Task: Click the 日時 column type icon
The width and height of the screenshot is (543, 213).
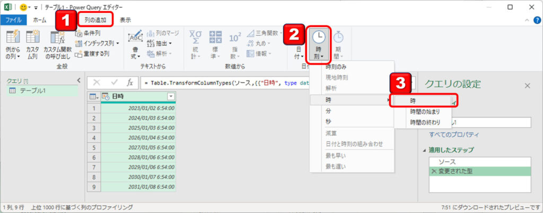Action: pos(106,97)
